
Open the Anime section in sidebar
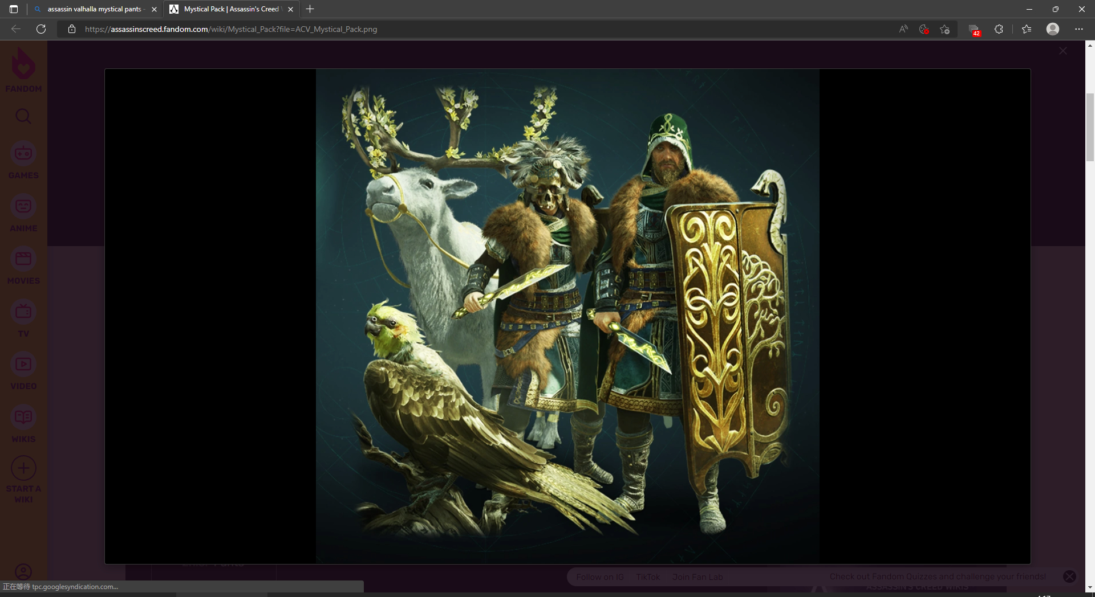[x=23, y=213]
